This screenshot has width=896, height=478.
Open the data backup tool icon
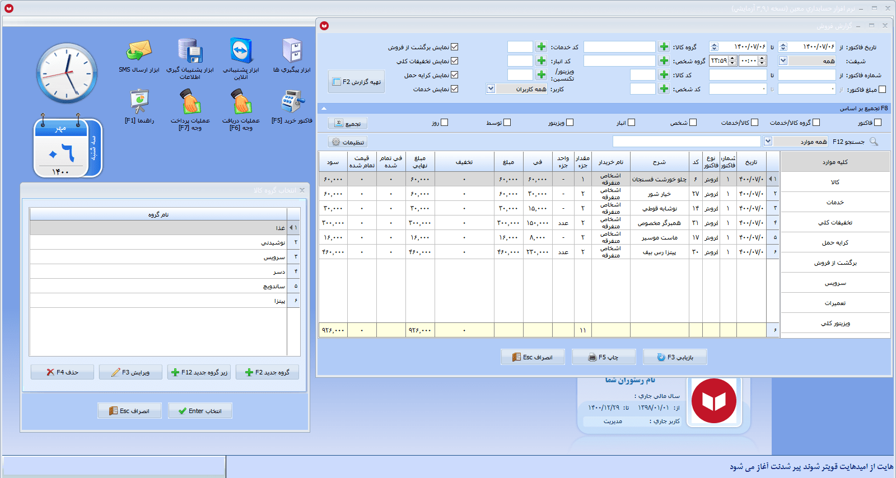190,51
